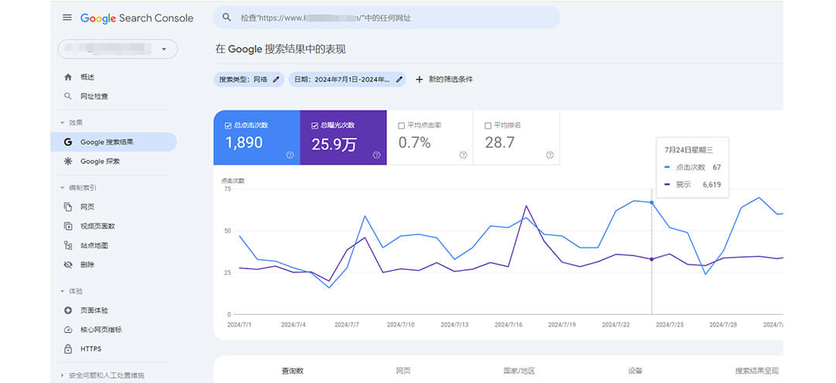836x383 pixels.
Task: Click the 1,890 total clicks value
Action: click(x=244, y=143)
